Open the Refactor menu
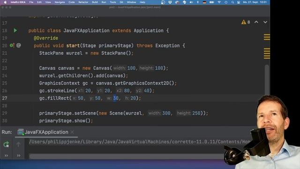Image resolution: width=300 pixels, height=169 pixels. [x=83, y=2]
